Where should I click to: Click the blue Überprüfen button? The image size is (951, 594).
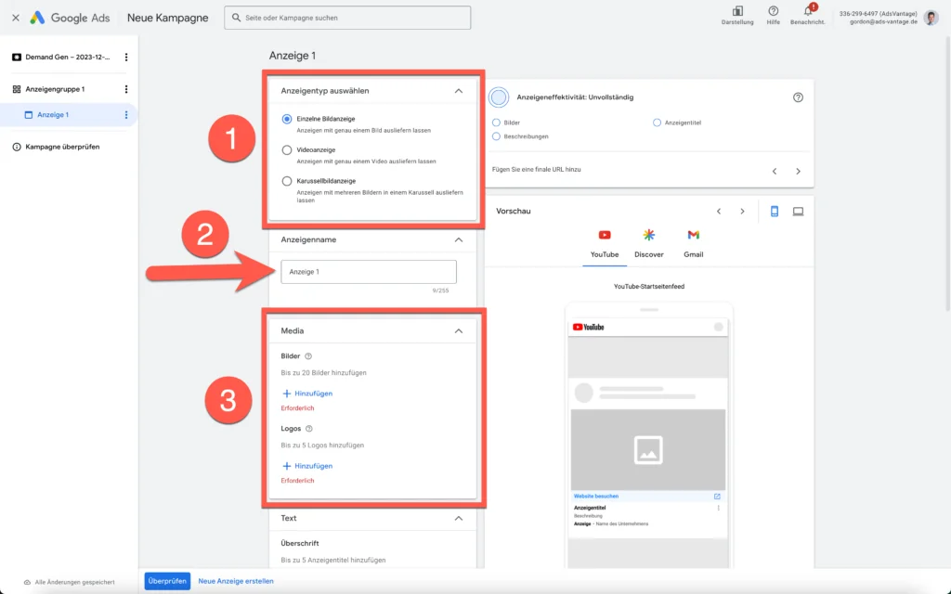167,581
